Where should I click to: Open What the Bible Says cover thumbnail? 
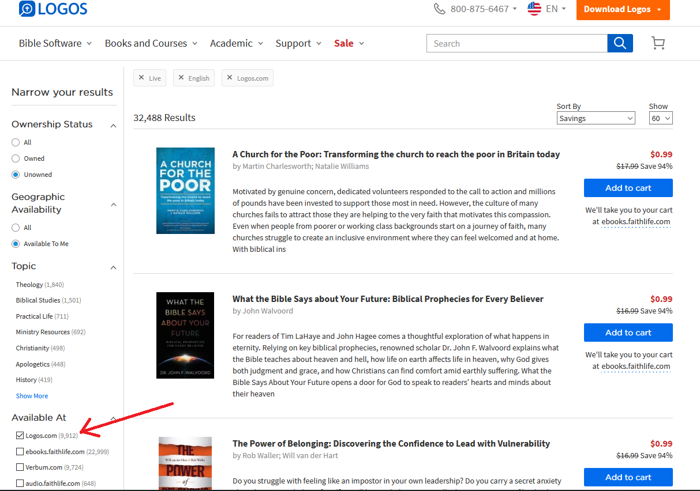pyautogui.click(x=185, y=335)
